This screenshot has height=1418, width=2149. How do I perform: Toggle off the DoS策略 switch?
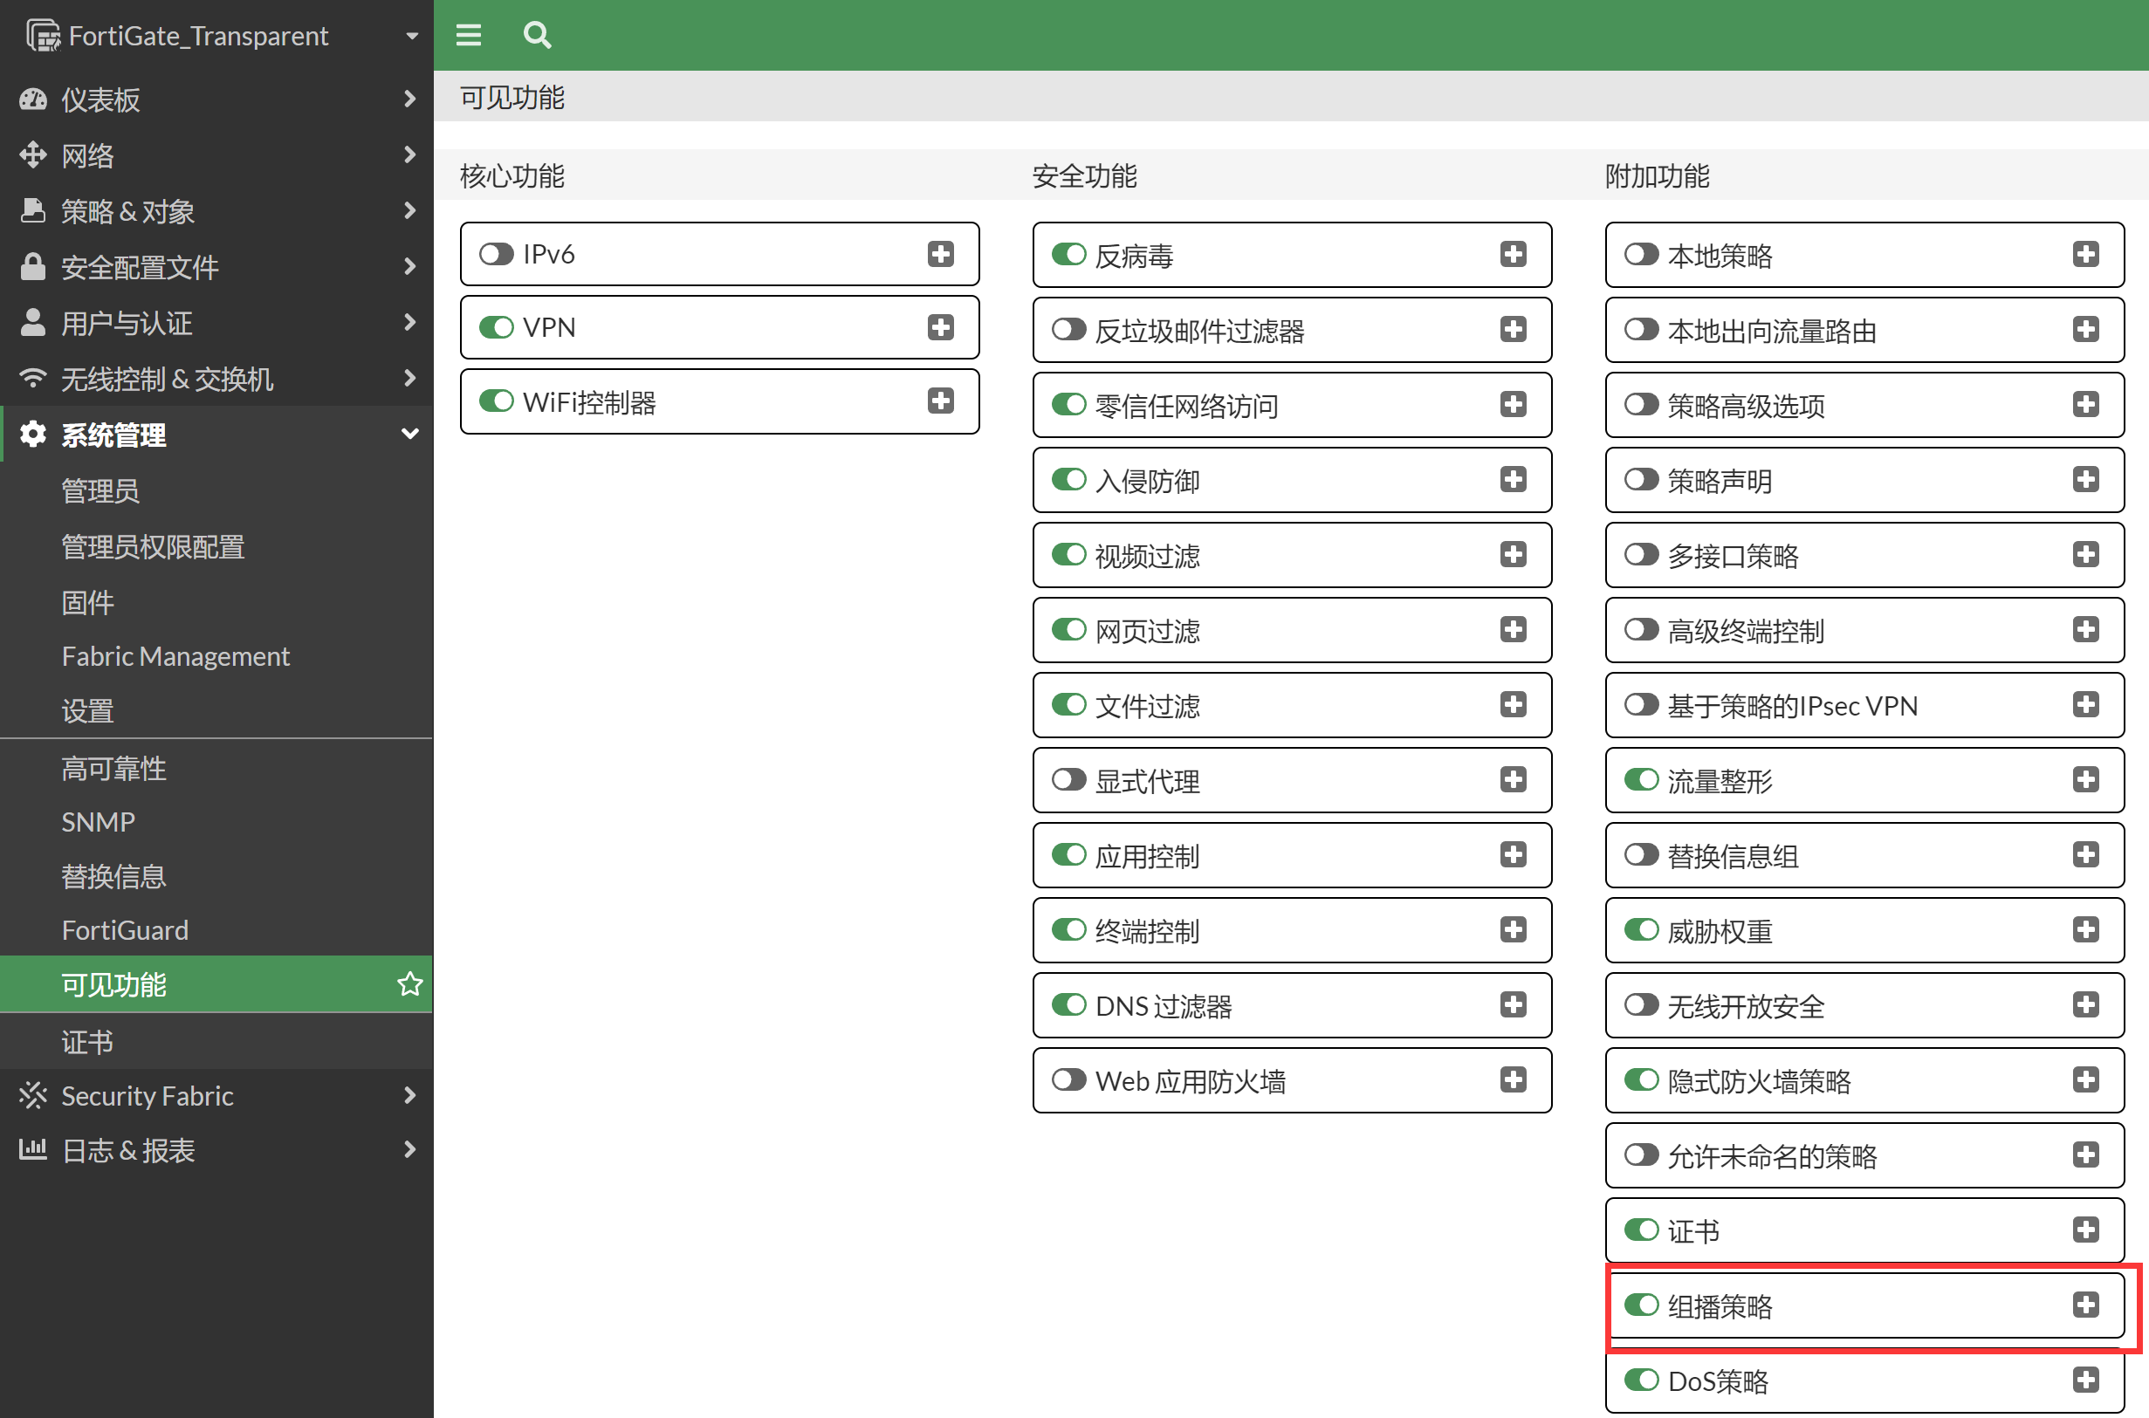pyautogui.click(x=1641, y=1379)
